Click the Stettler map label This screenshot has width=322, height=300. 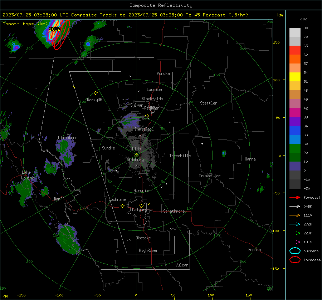coord(209,103)
